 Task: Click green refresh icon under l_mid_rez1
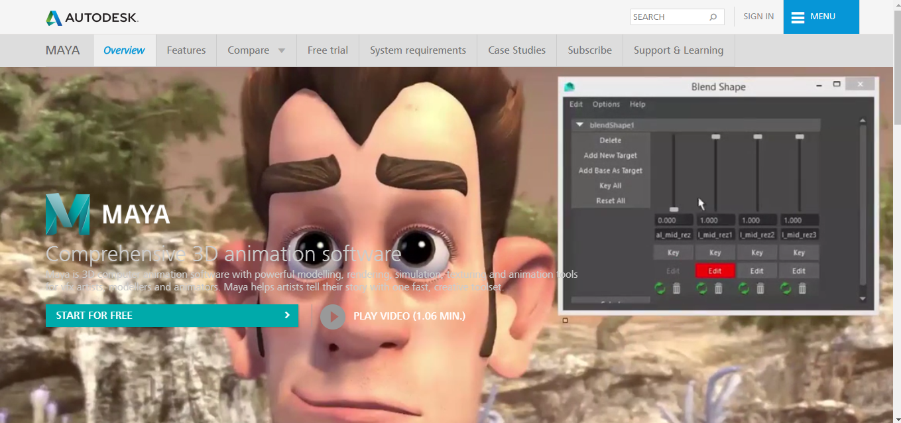702,288
